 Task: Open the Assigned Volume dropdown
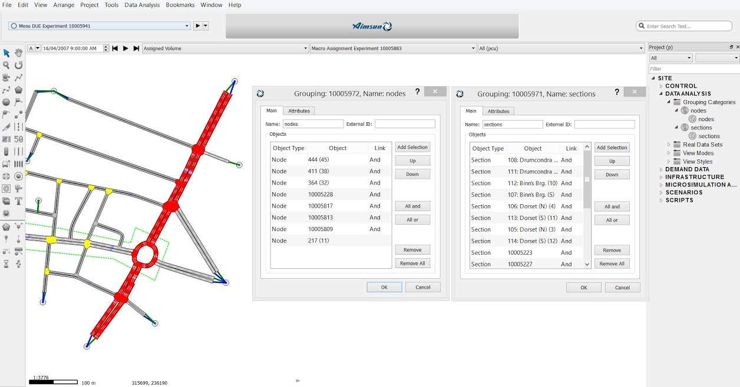305,48
